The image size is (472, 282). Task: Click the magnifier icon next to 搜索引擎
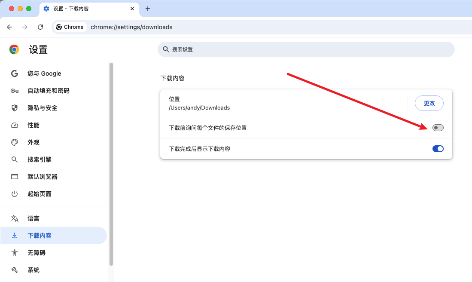tap(15, 159)
